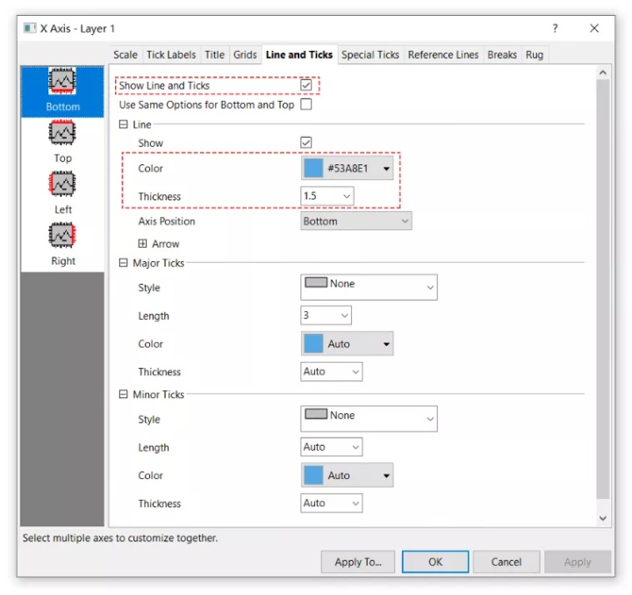Open the Line Thickness 1.5 dropdown

pos(327,196)
